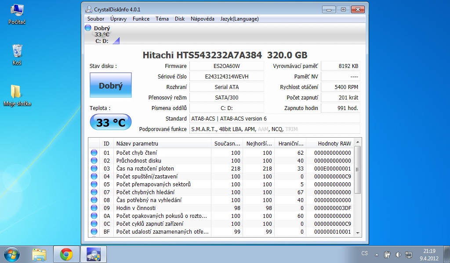Click the blue Dobrý health status button
The image size is (450, 263).
point(111,85)
